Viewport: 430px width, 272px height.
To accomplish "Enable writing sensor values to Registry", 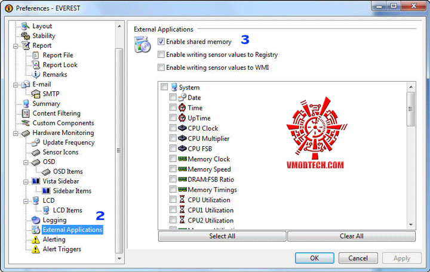I will tap(161, 54).
